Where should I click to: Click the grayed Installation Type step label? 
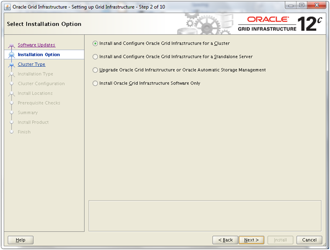36,74
